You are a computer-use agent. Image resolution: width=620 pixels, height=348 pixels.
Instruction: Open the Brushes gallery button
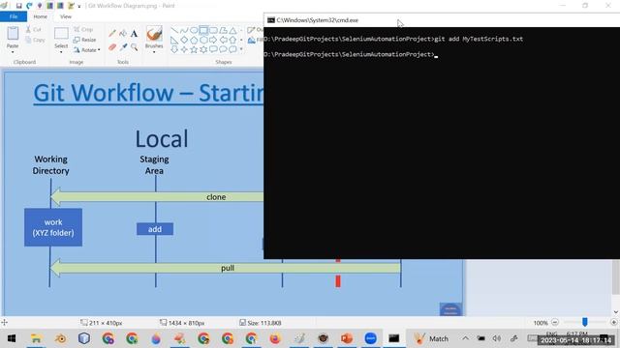(154, 37)
